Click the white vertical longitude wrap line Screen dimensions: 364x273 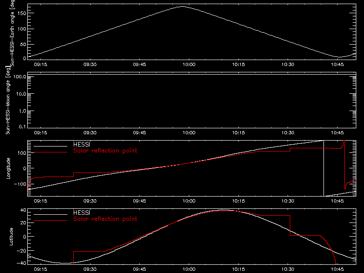(x=324, y=168)
